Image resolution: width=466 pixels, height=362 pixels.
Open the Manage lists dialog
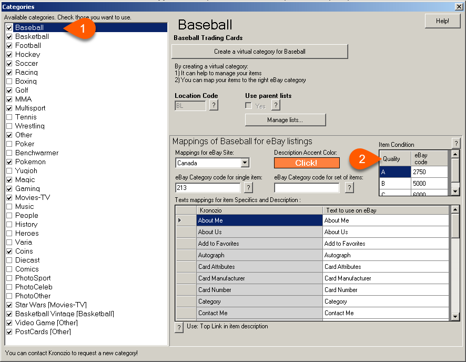point(285,120)
